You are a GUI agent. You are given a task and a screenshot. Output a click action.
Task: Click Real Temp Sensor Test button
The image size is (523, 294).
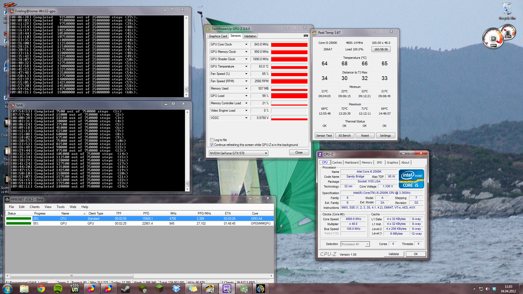pyautogui.click(x=324, y=136)
